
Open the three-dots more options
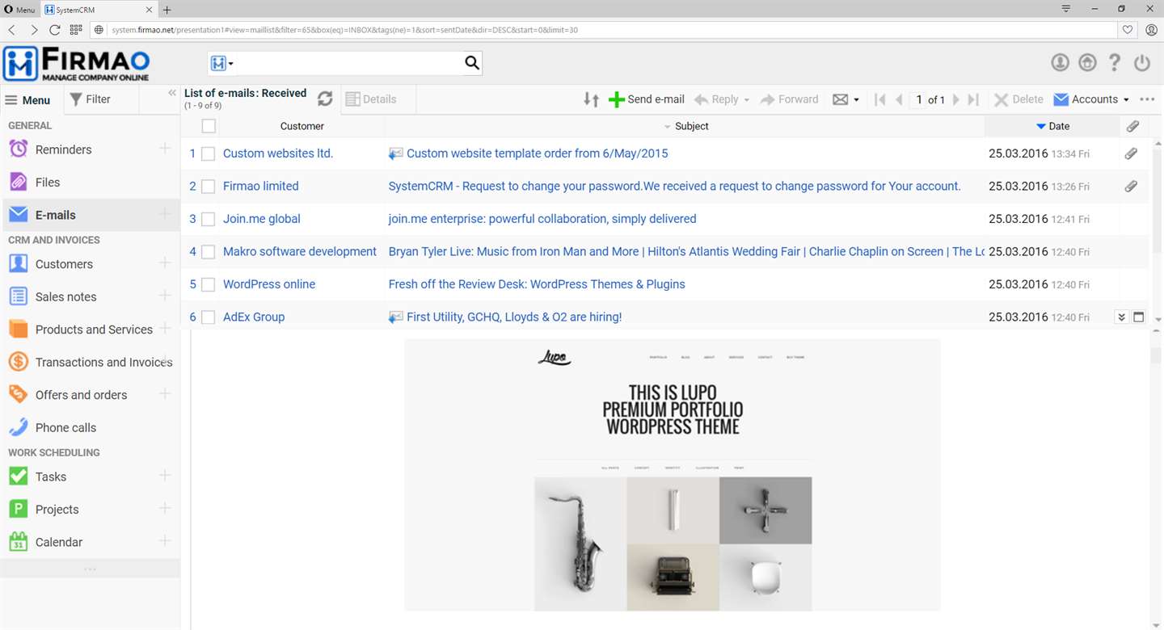(x=1147, y=99)
